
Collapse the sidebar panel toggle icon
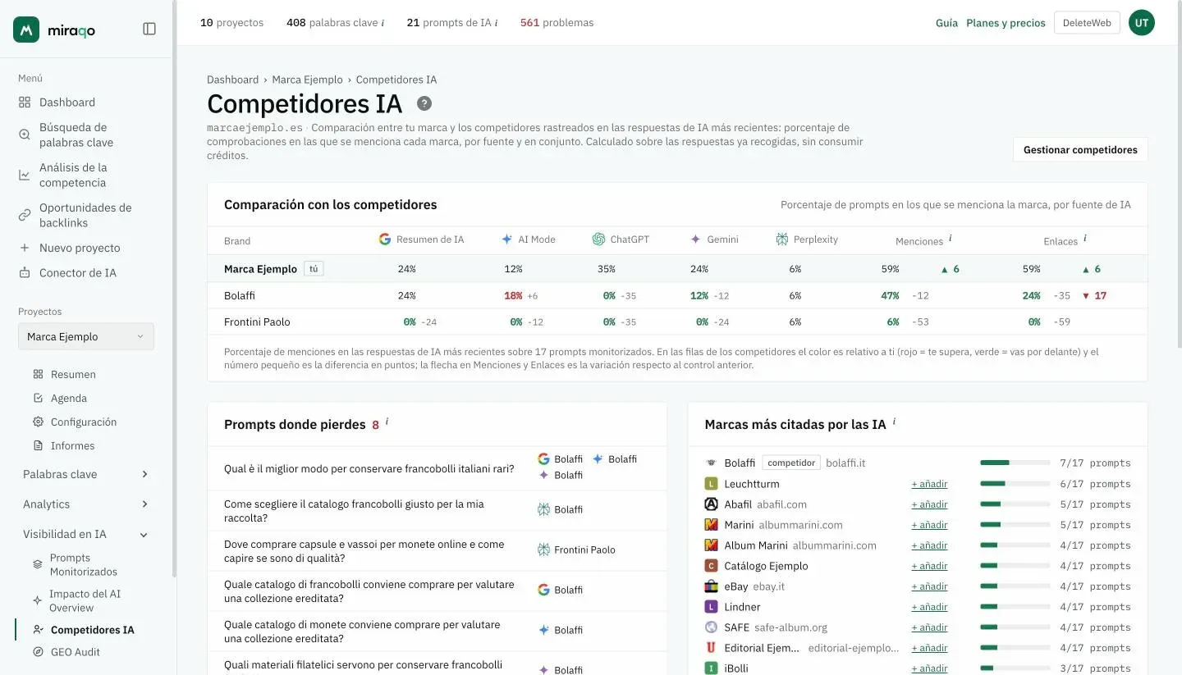click(x=149, y=29)
